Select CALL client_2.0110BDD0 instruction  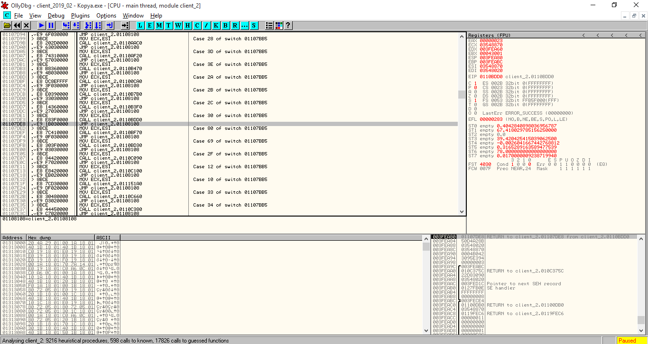coord(111,120)
